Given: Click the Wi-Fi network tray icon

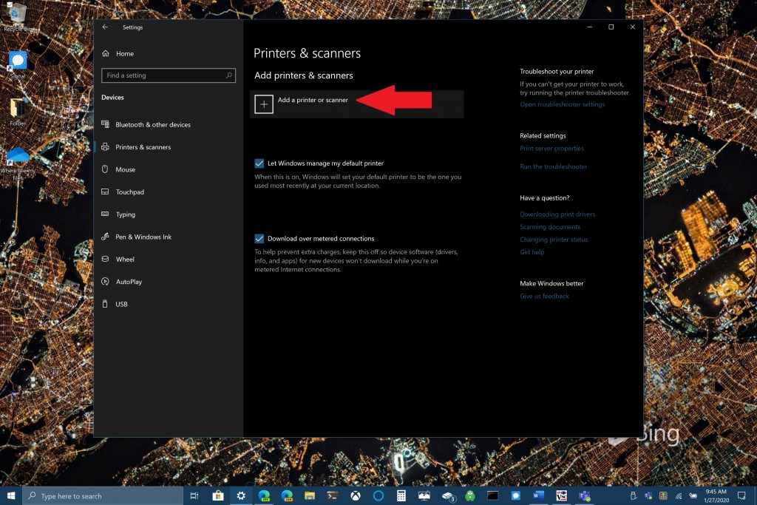Looking at the screenshot, I should (679, 496).
